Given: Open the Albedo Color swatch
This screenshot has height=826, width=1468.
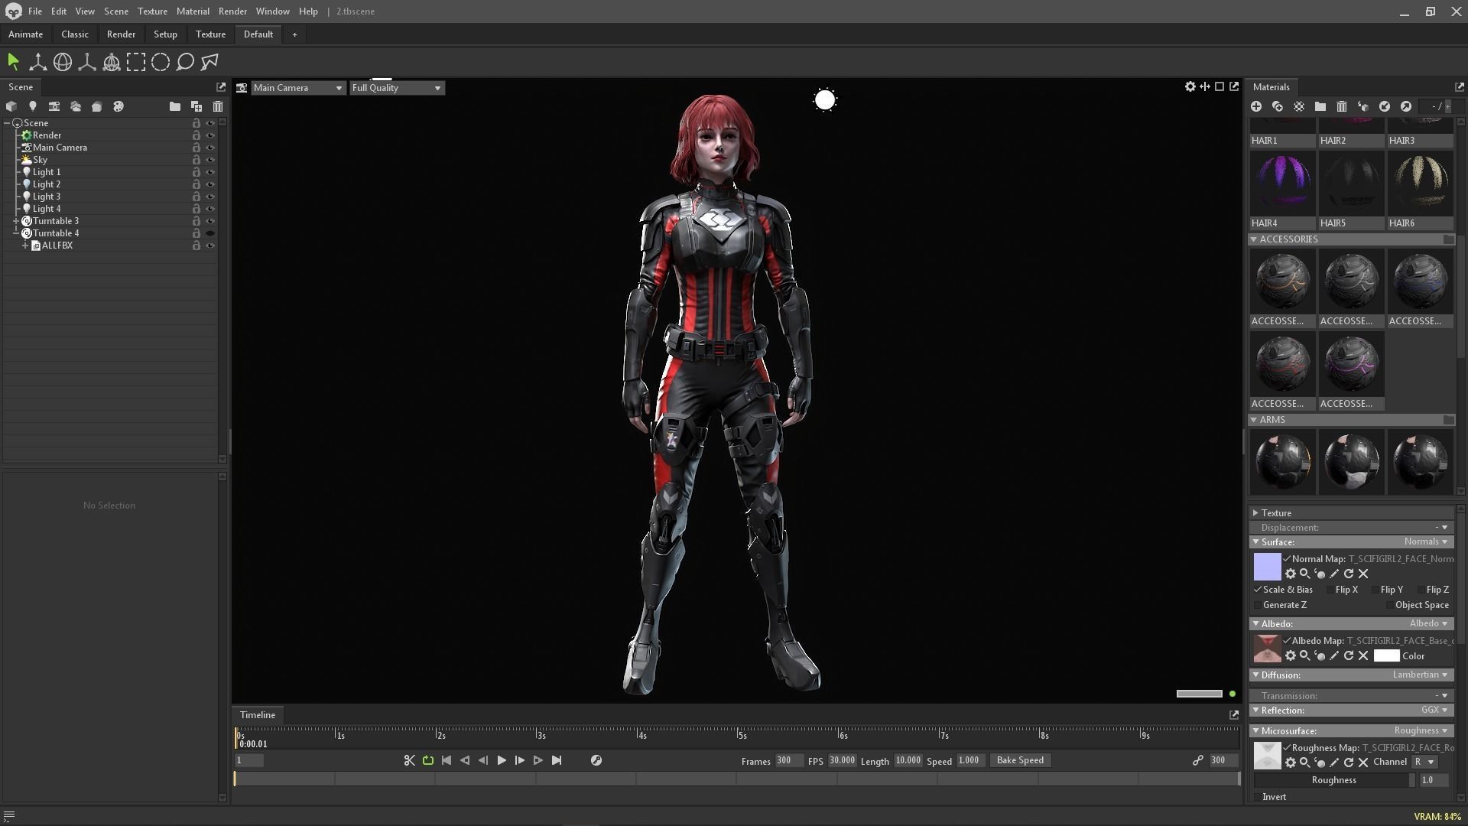Looking at the screenshot, I should pos(1386,655).
